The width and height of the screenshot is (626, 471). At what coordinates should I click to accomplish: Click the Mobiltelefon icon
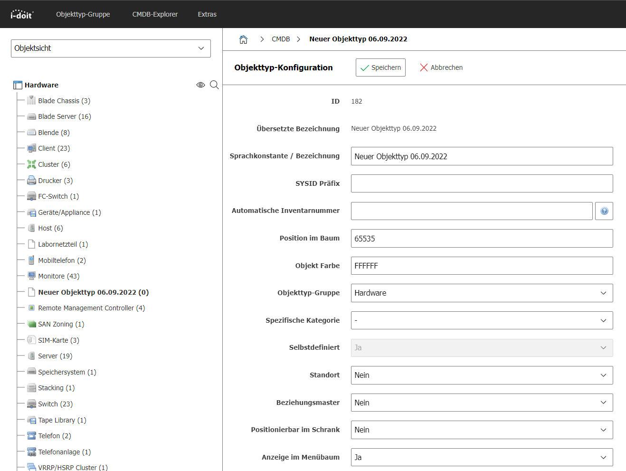point(31,260)
